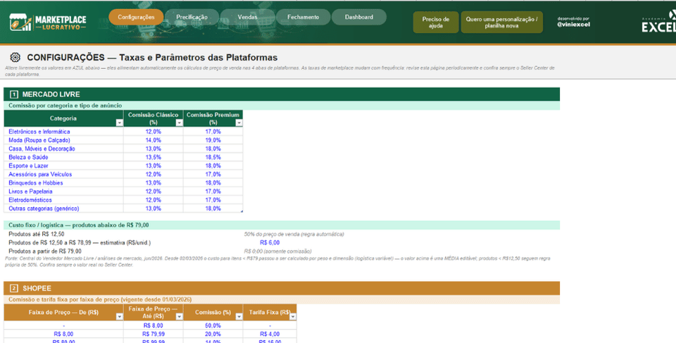Click the number 2 icon of Shopee
This screenshot has width=676, height=343.
14,288
